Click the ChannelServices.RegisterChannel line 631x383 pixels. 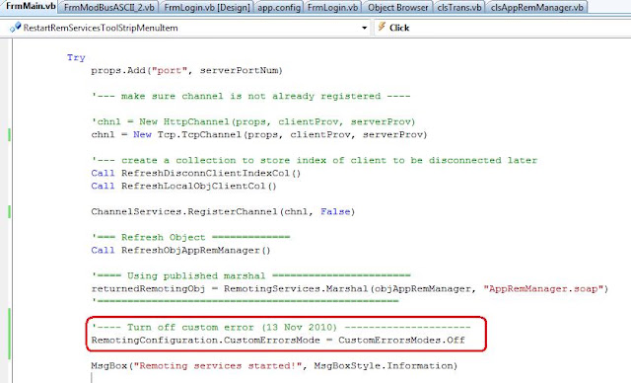pos(223,211)
